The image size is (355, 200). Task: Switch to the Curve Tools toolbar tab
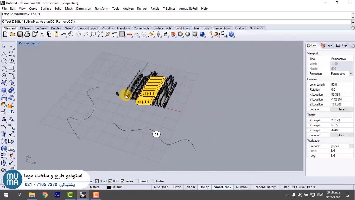pyautogui.click(x=141, y=28)
